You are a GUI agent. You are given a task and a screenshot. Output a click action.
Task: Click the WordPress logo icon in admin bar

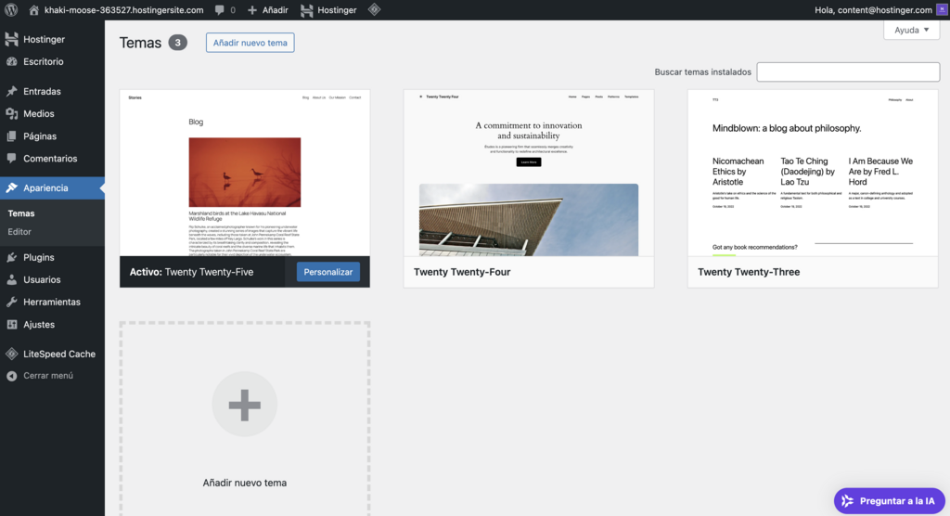[x=11, y=10]
